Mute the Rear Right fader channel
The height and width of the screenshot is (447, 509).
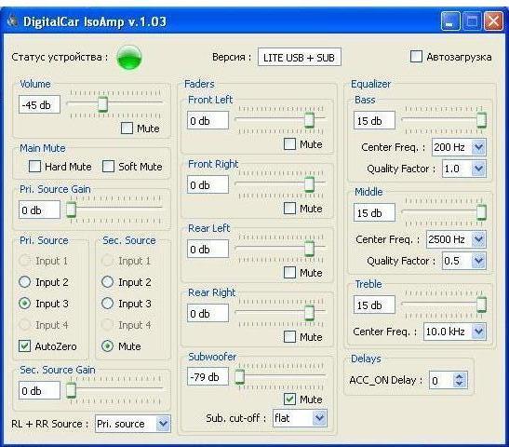pyautogui.click(x=289, y=336)
